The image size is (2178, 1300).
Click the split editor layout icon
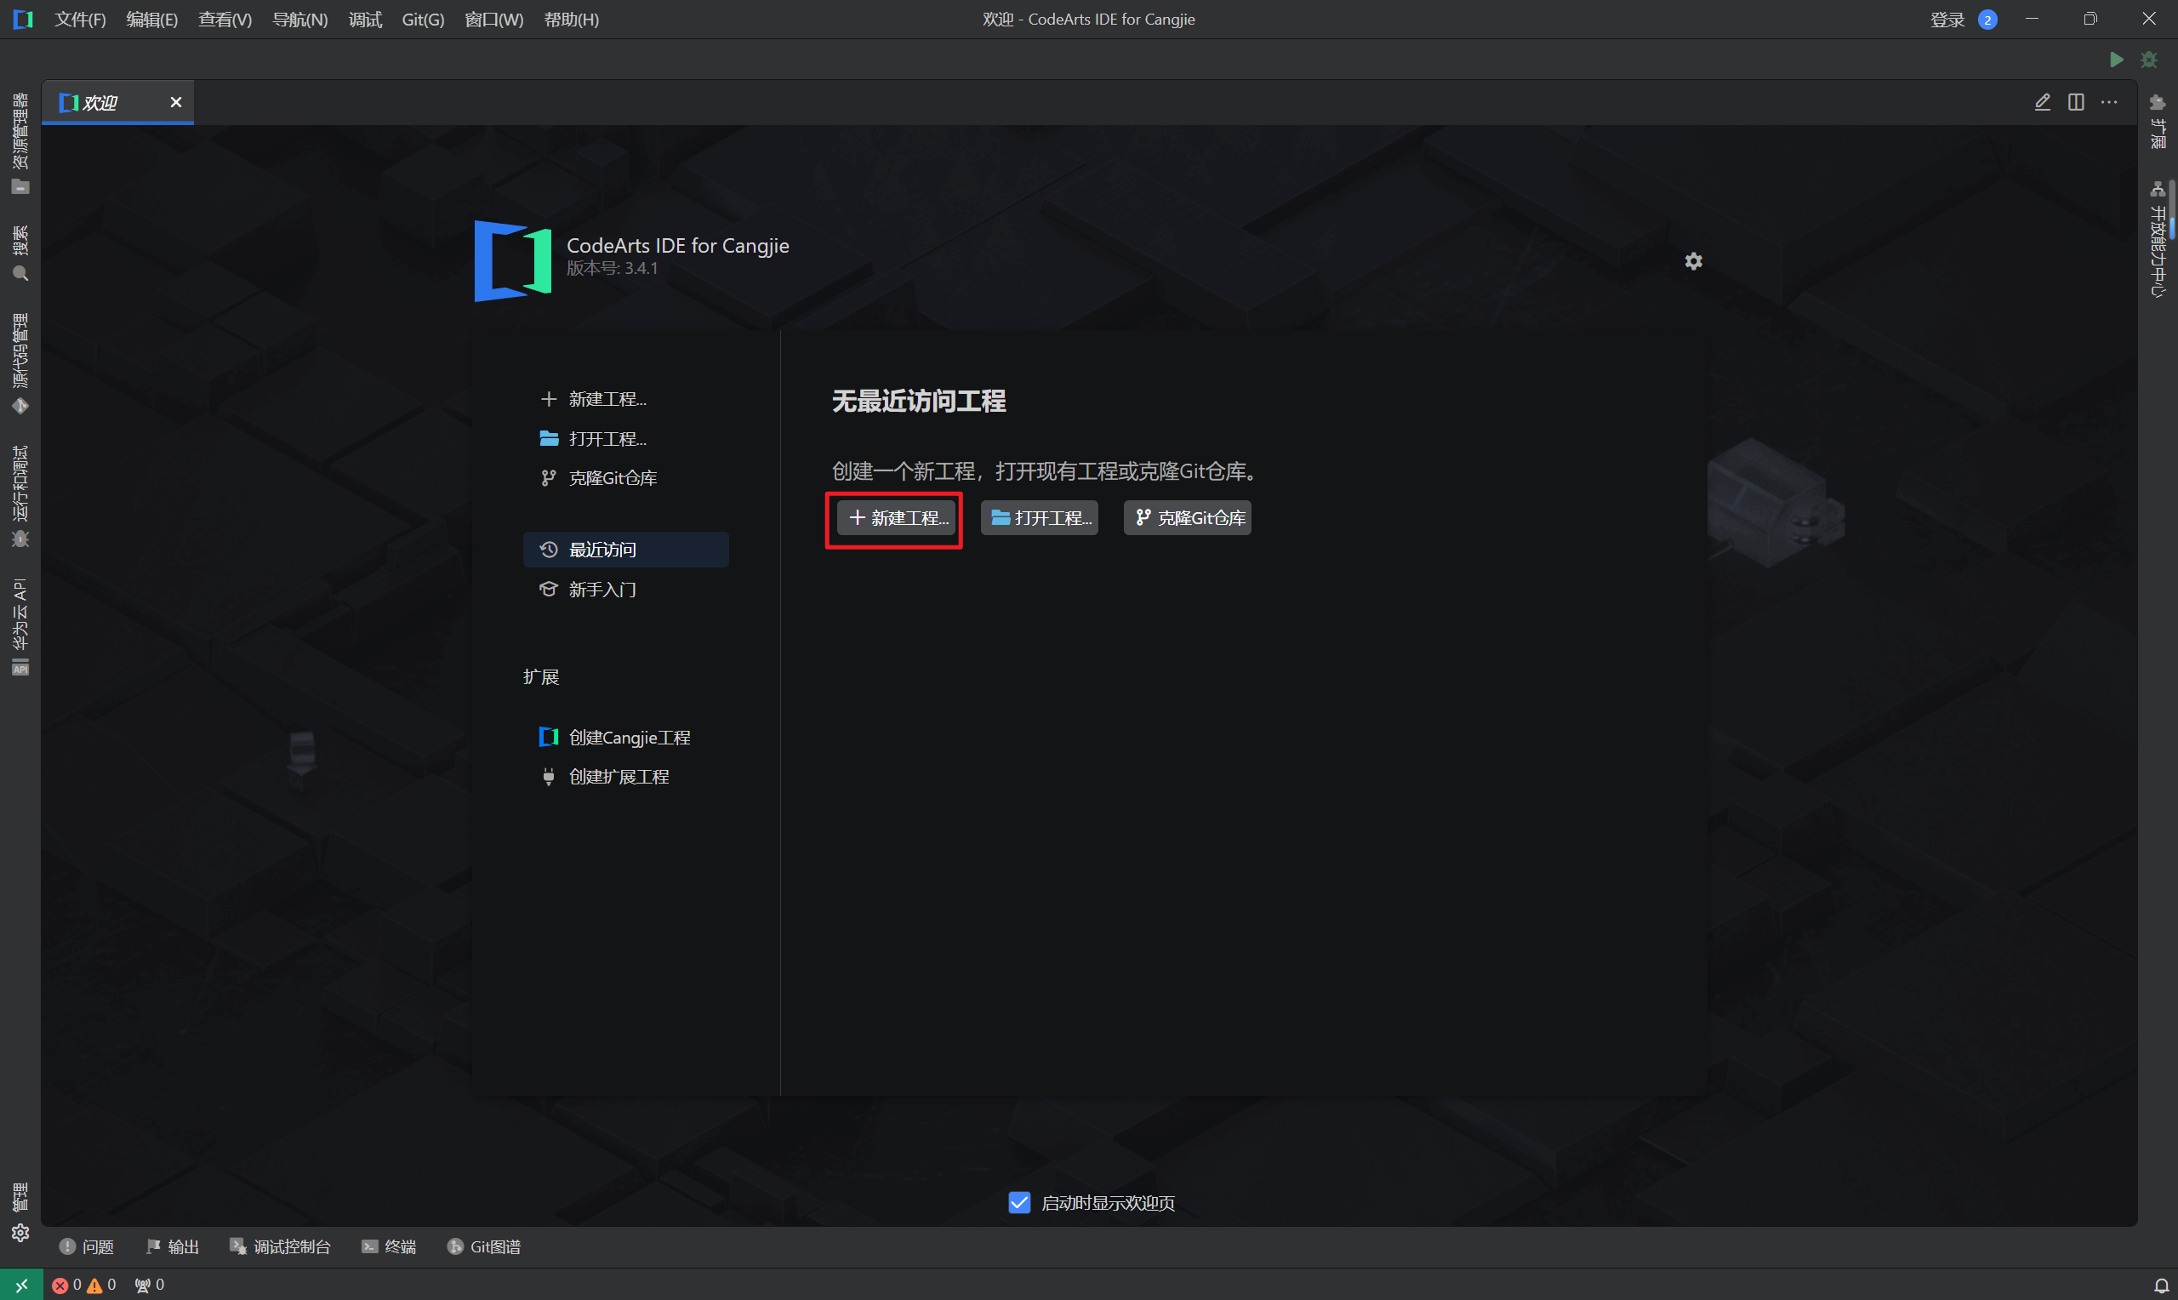[2076, 102]
